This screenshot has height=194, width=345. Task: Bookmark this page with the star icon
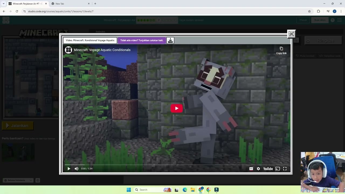309,11
